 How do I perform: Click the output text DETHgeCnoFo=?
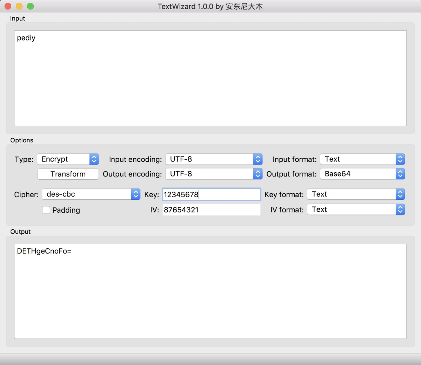click(44, 251)
